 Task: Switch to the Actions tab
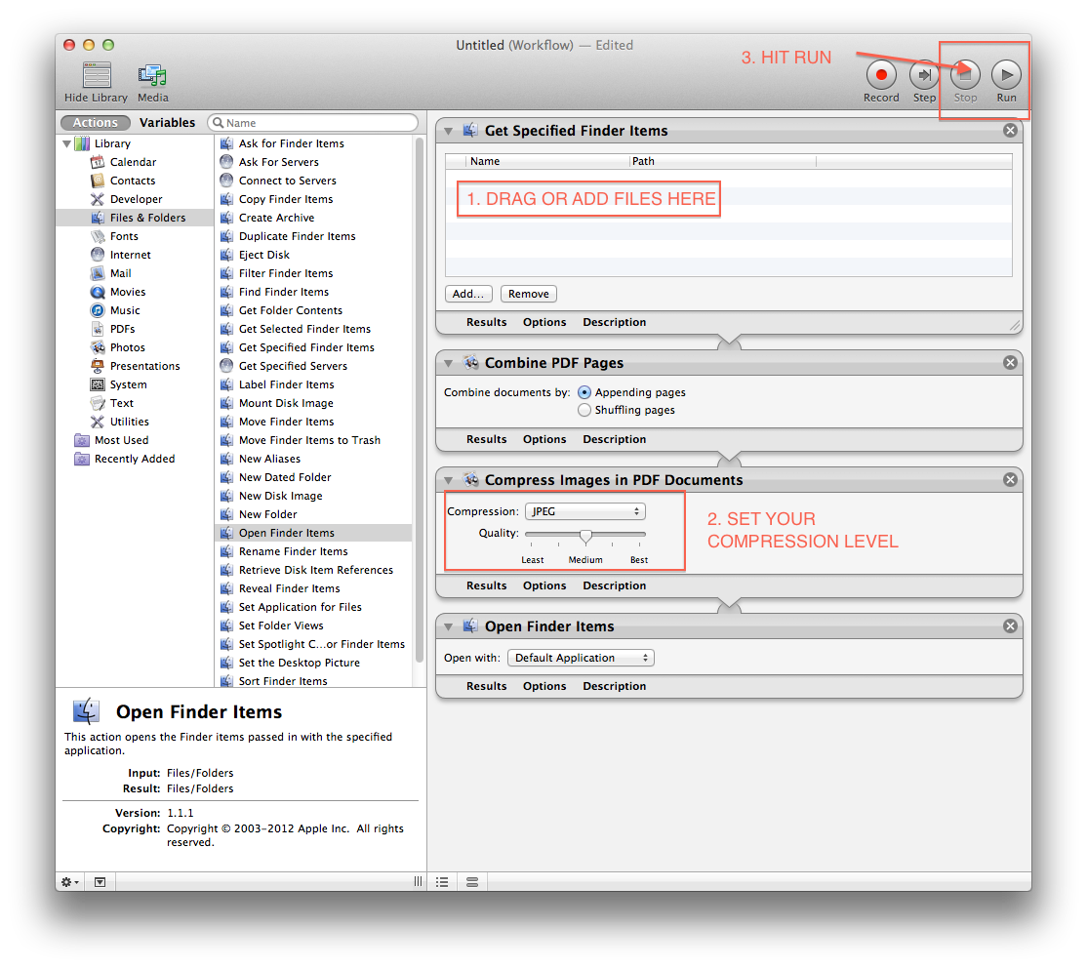(96, 123)
